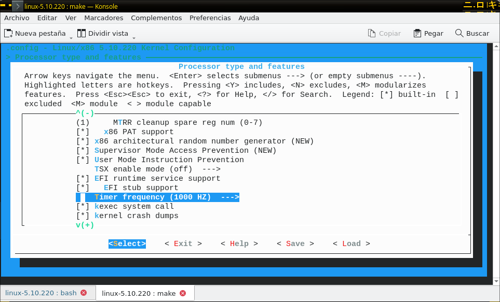Image resolution: width=500 pixels, height=302 pixels.
Task: Click the < Load > button
Action: (352, 244)
